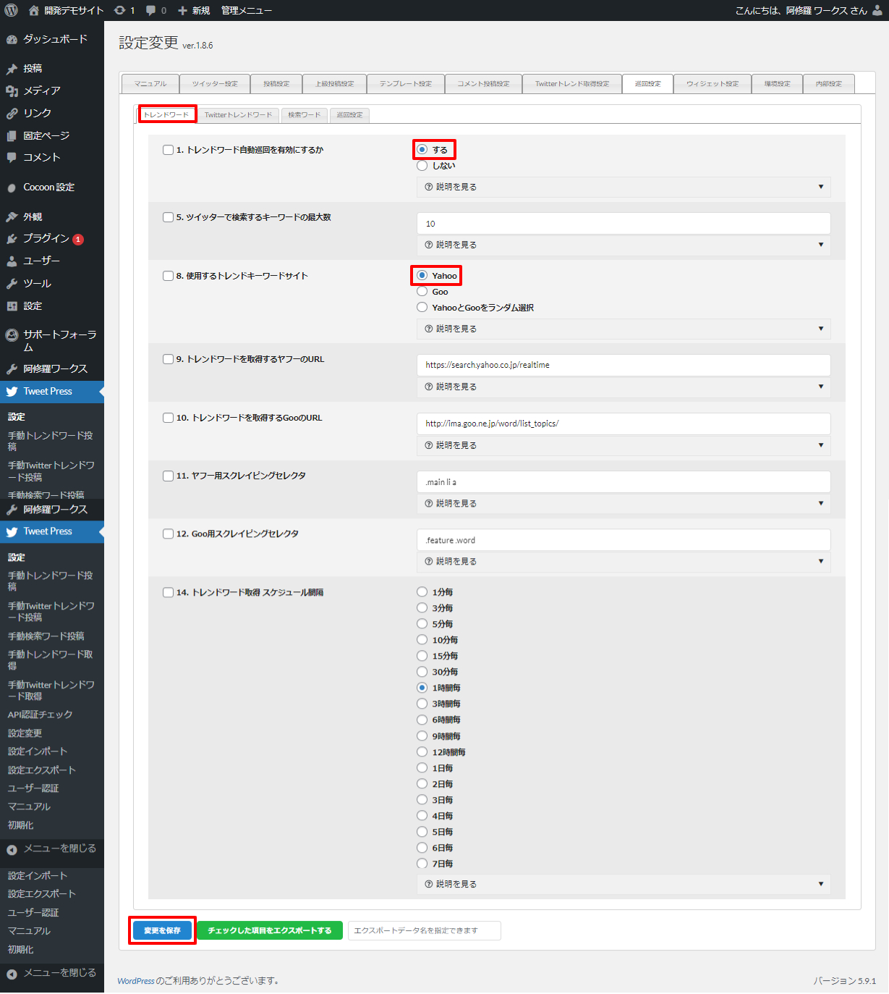Check the box for item 1 auto-crawl
The height and width of the screenshot is (994, 889).
[168, 150]
